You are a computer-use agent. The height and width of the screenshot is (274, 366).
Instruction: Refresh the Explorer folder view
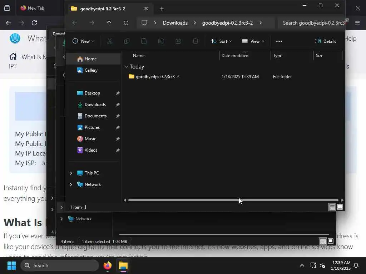126,23
